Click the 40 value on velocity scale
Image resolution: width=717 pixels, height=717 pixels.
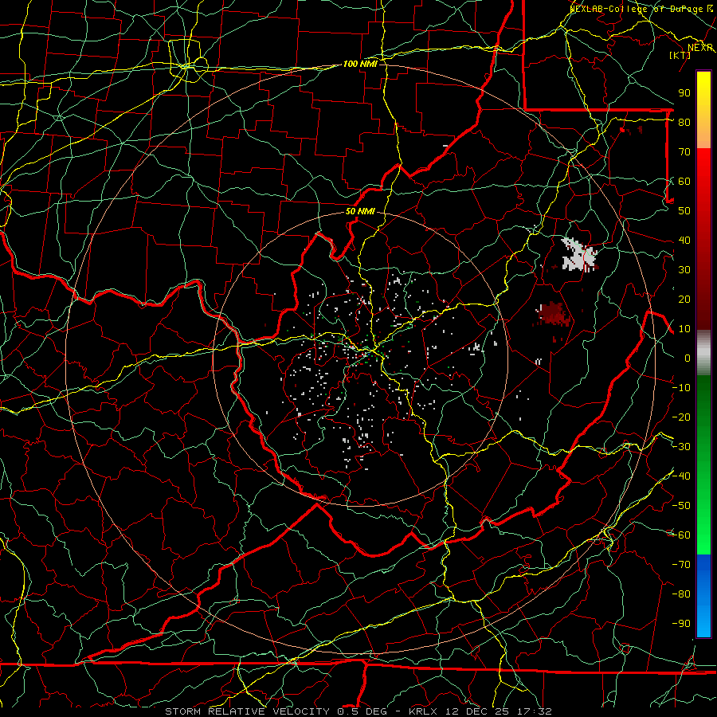pos(684,240)
